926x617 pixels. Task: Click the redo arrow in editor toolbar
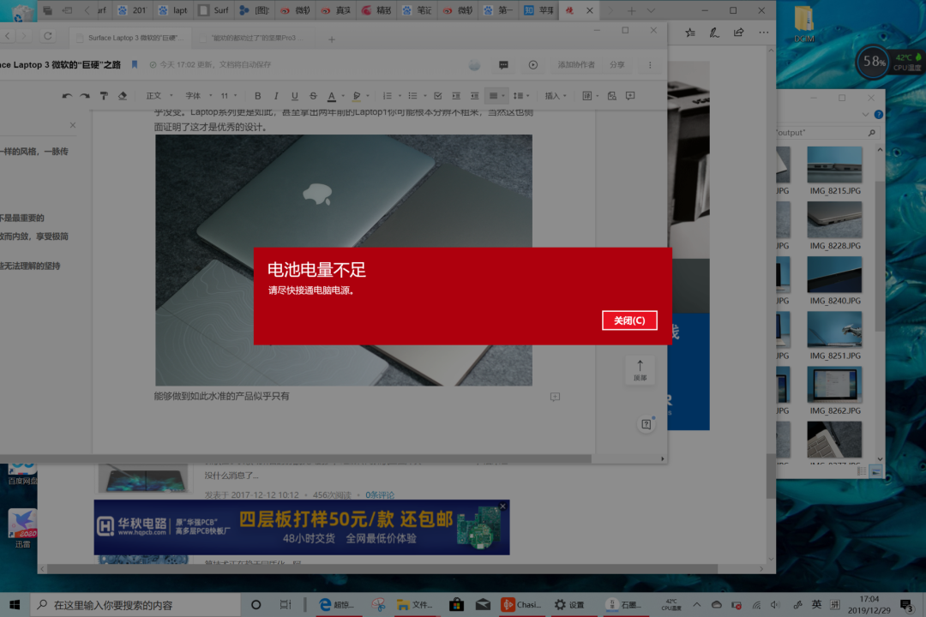coord(85,96)
